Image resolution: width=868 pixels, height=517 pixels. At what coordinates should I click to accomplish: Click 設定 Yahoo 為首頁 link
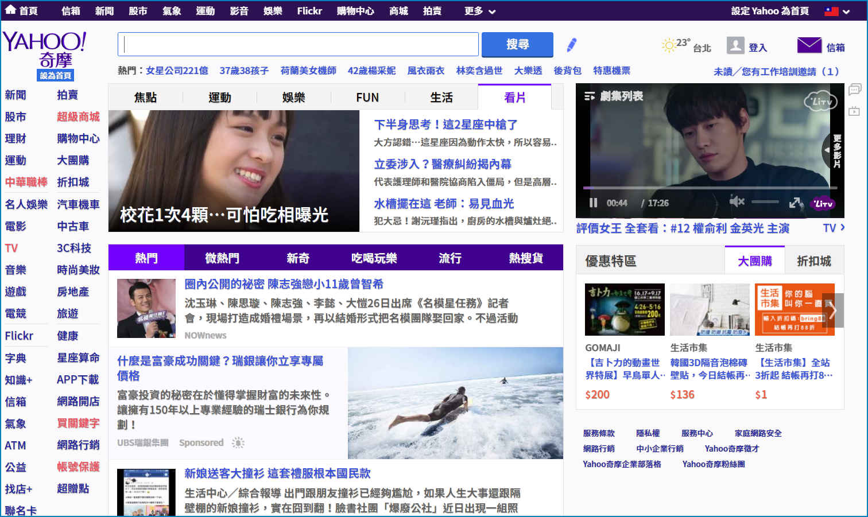(770, 11)
